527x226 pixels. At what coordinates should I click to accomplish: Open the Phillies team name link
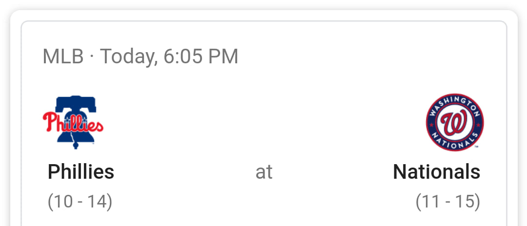(81, 171)
